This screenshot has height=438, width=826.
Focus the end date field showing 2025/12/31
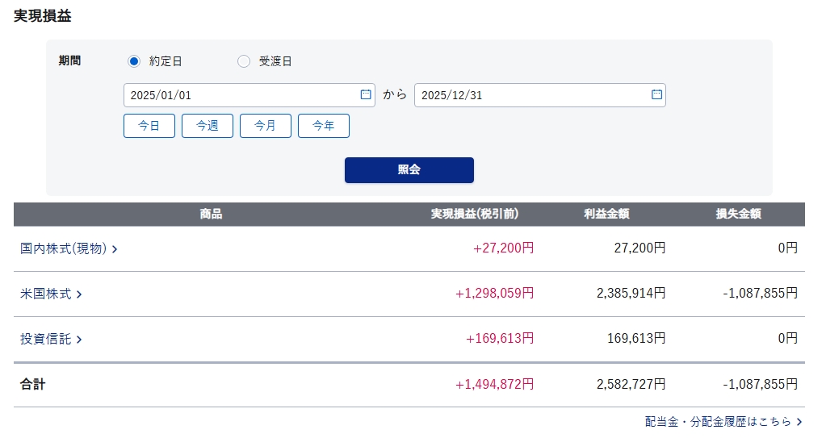[x=529, y=95]
